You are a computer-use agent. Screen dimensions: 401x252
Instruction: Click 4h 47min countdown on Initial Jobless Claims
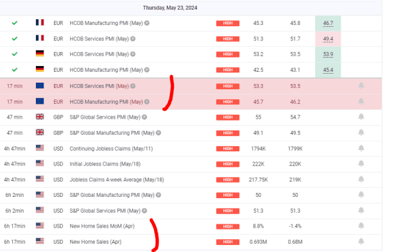tap(15, 164)
